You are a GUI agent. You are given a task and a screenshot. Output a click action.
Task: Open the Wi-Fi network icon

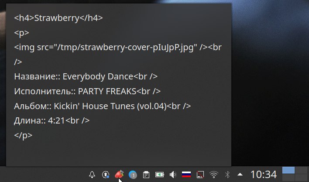click(213, 175)
